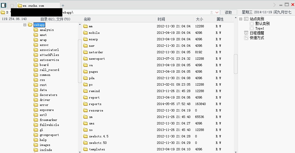Select 站点类别 in right panel
295x153 pixels.
257,19
